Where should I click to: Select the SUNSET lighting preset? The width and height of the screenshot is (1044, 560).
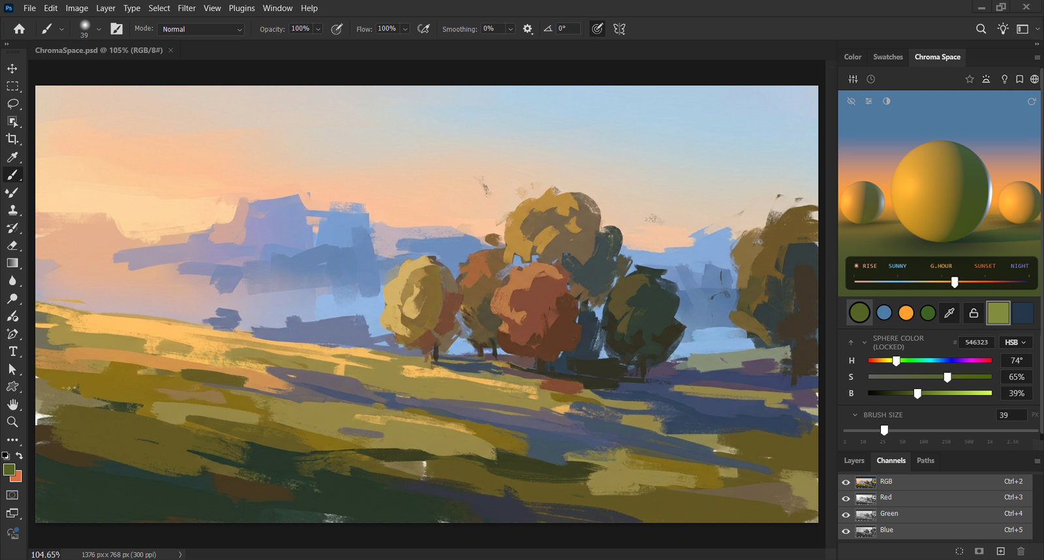tap(985, 266)
